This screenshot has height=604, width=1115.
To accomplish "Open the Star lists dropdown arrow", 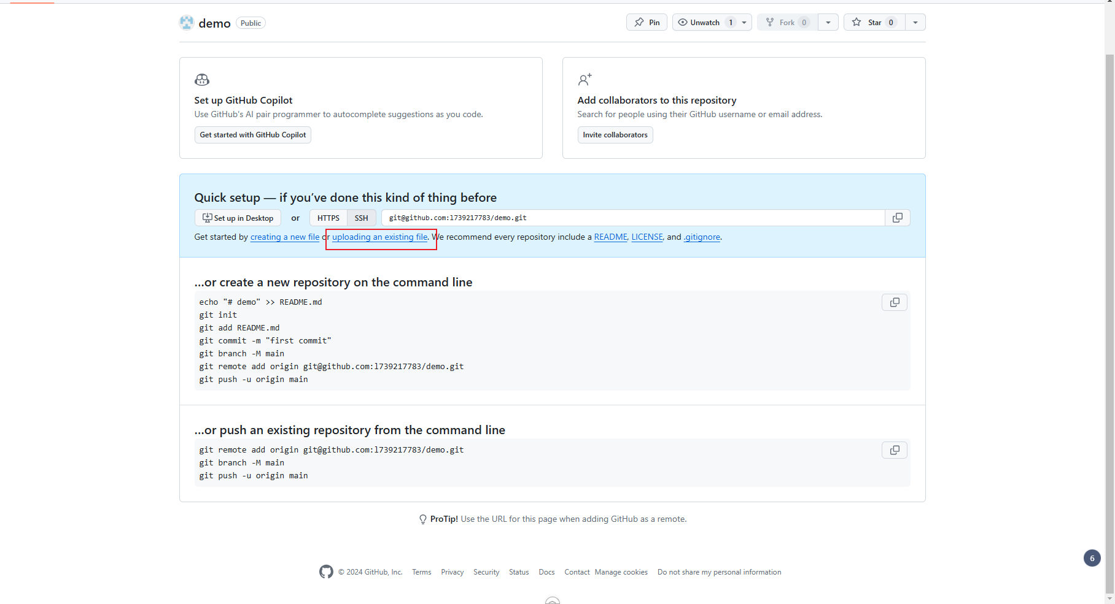I will [x=915, y=23].
